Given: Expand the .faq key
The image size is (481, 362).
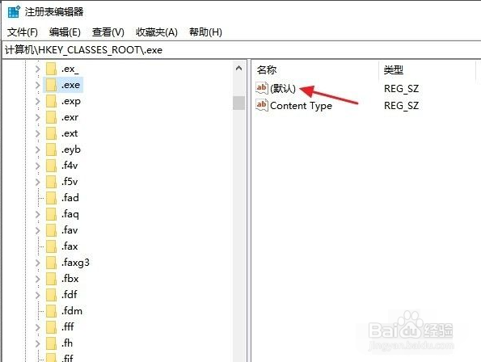Looking at the screenshot, I should point(38,214).
